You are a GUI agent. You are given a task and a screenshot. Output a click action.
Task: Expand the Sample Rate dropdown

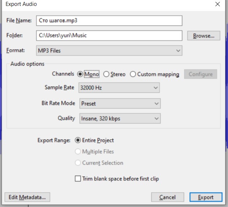[x=120, y=88]
